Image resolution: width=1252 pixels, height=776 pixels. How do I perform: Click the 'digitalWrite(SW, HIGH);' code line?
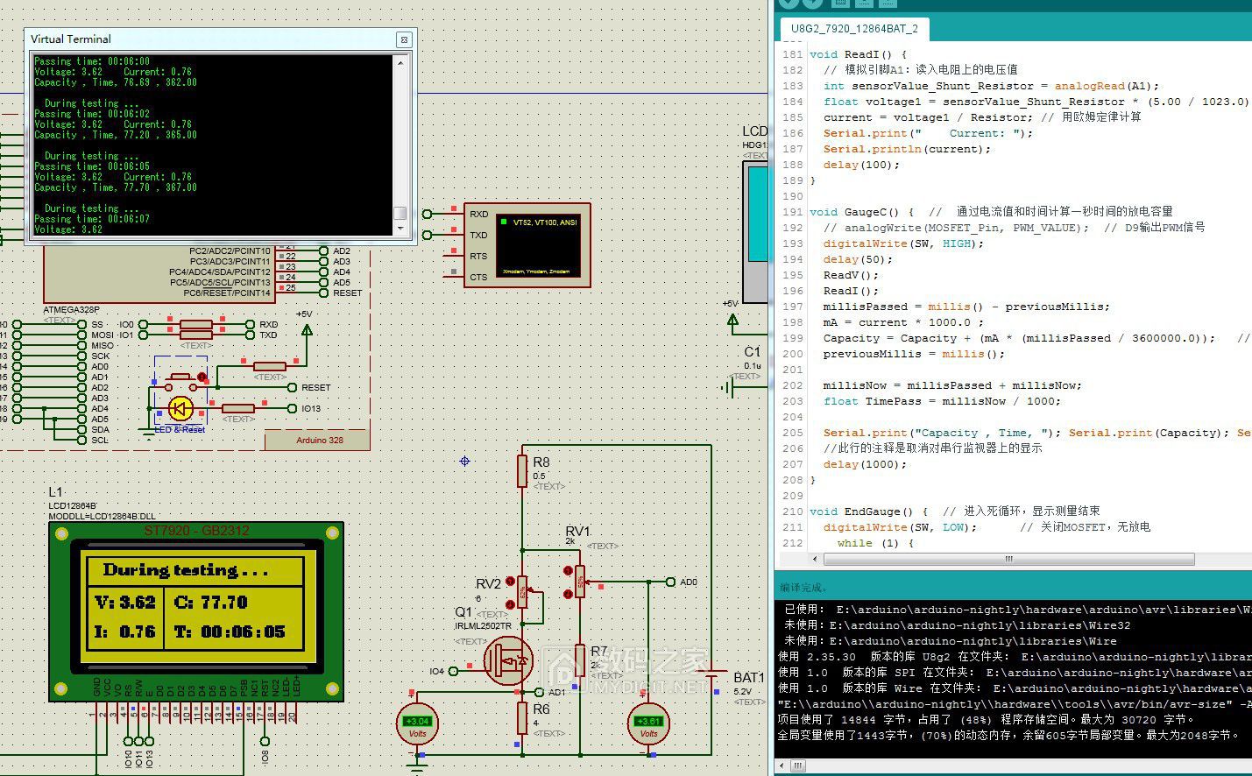[903, 243]
